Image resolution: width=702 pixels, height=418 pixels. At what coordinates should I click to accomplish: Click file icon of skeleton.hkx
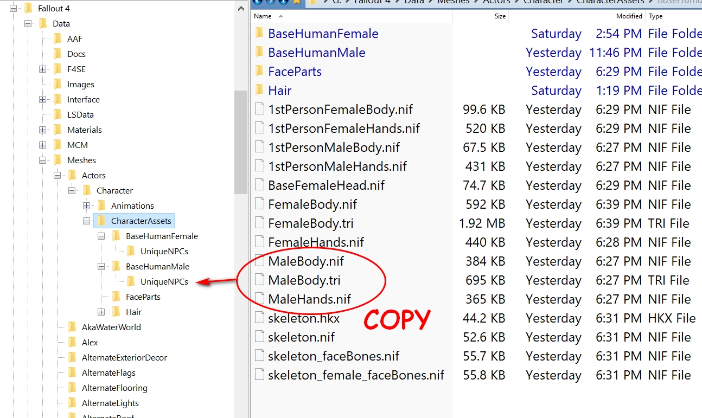259,318
